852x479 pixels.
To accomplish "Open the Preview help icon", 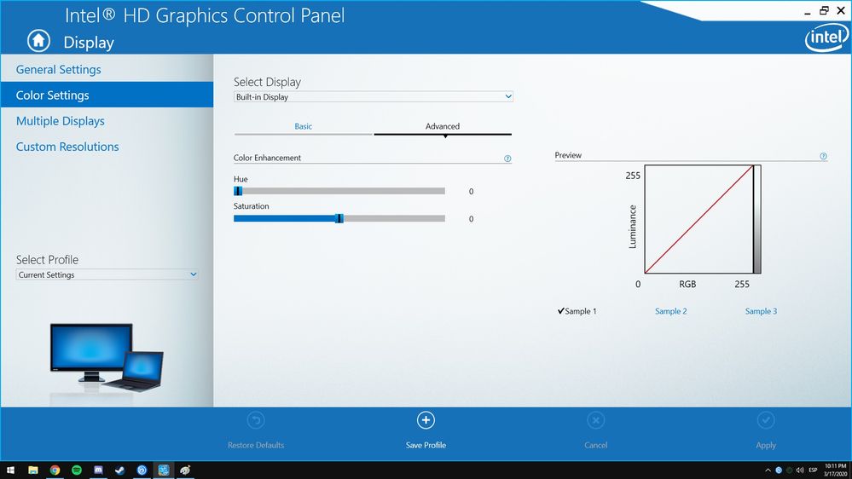I will coord(823,157).
